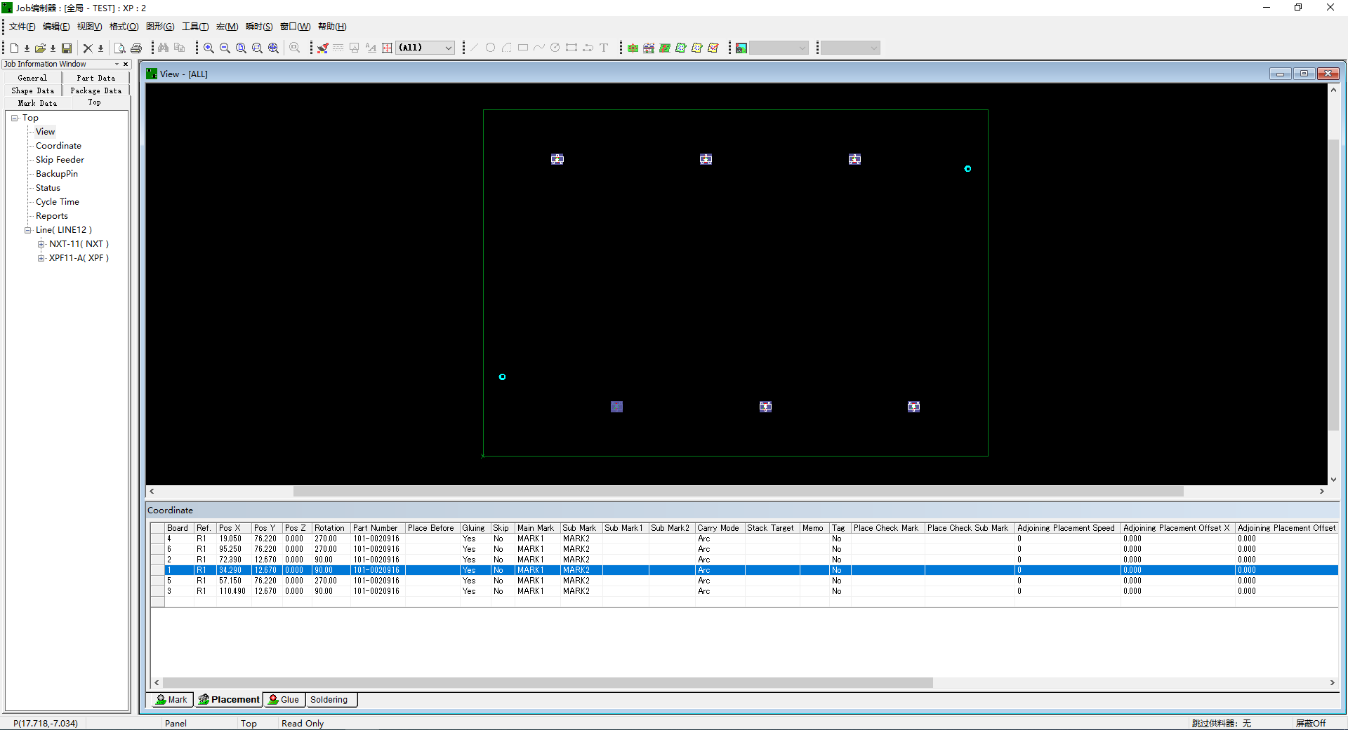Click the Print icon in toolbar
1348x730 pixels.
(136, 48)
